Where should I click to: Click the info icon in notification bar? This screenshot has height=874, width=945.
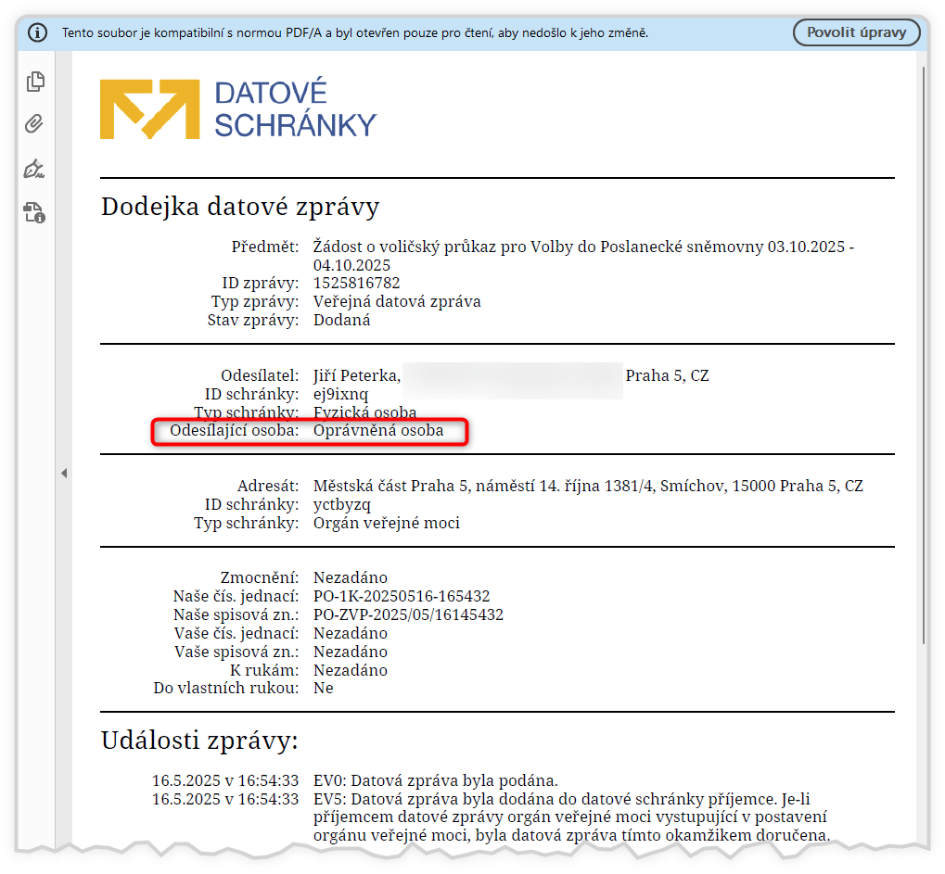[x=37, y=32]
